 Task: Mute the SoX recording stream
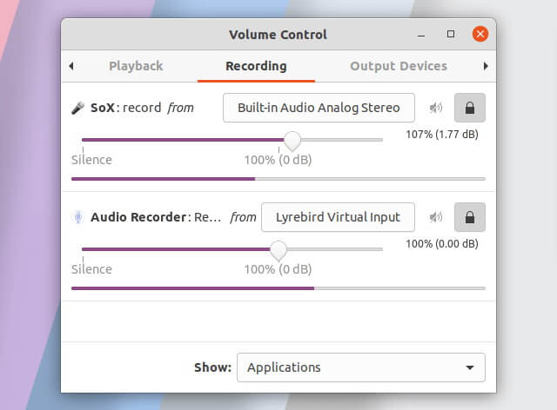436,108
